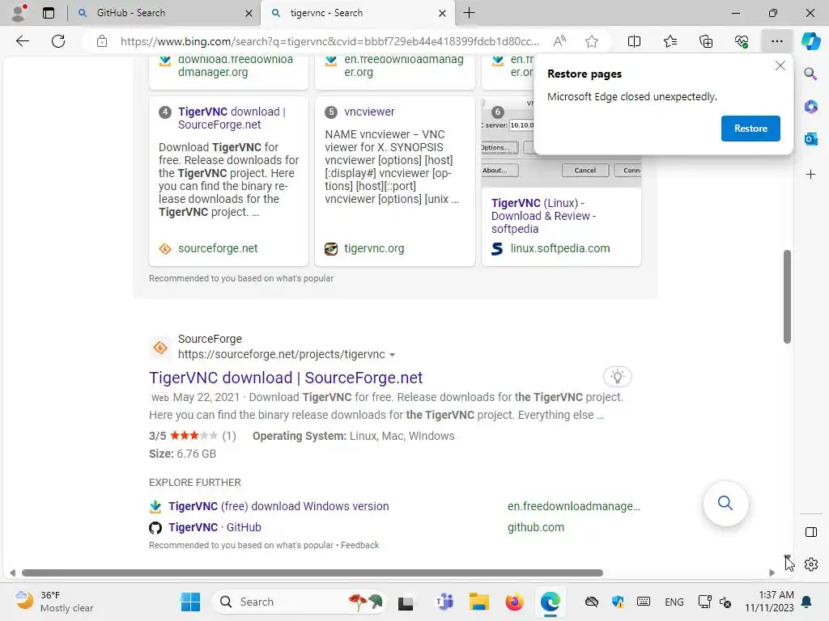Open Task View on taskbar
The image size is (829, 621).
tap(406, 602)
